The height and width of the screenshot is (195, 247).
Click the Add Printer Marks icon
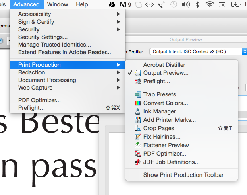click(138, 120)
